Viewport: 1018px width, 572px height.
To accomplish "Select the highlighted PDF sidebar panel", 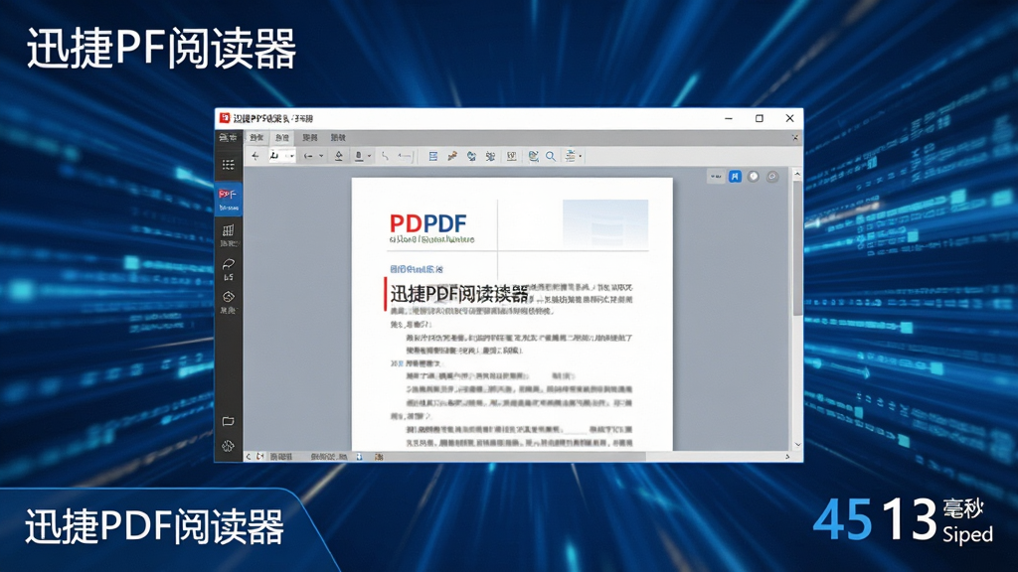I will 229,199.
